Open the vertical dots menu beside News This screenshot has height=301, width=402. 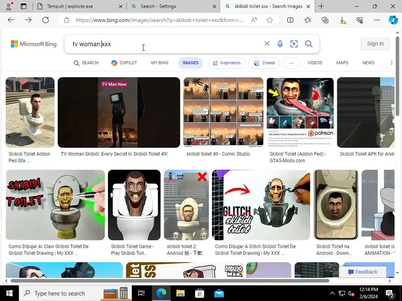click(391, 63)
